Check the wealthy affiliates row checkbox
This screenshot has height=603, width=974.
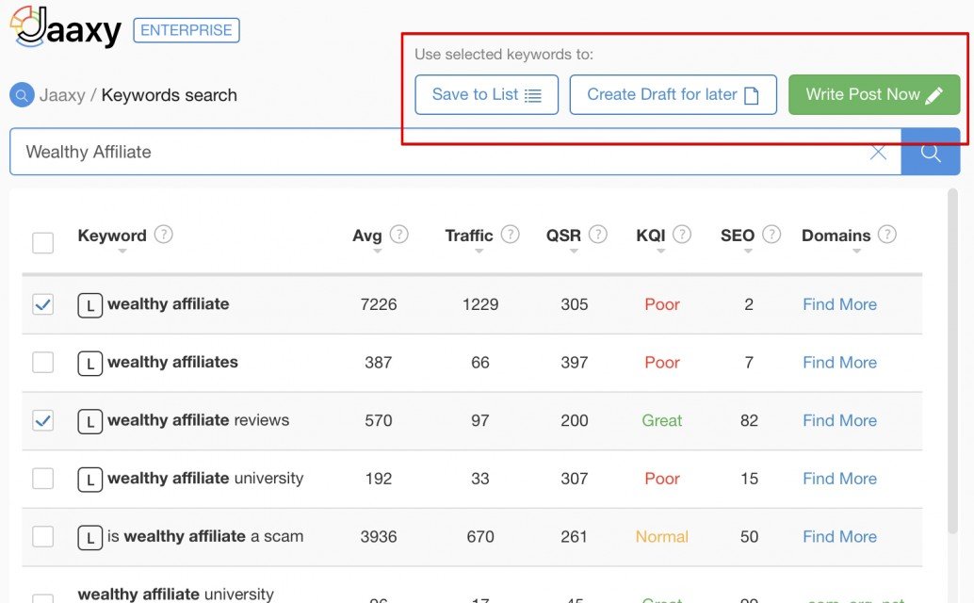(x=43, y=362)
